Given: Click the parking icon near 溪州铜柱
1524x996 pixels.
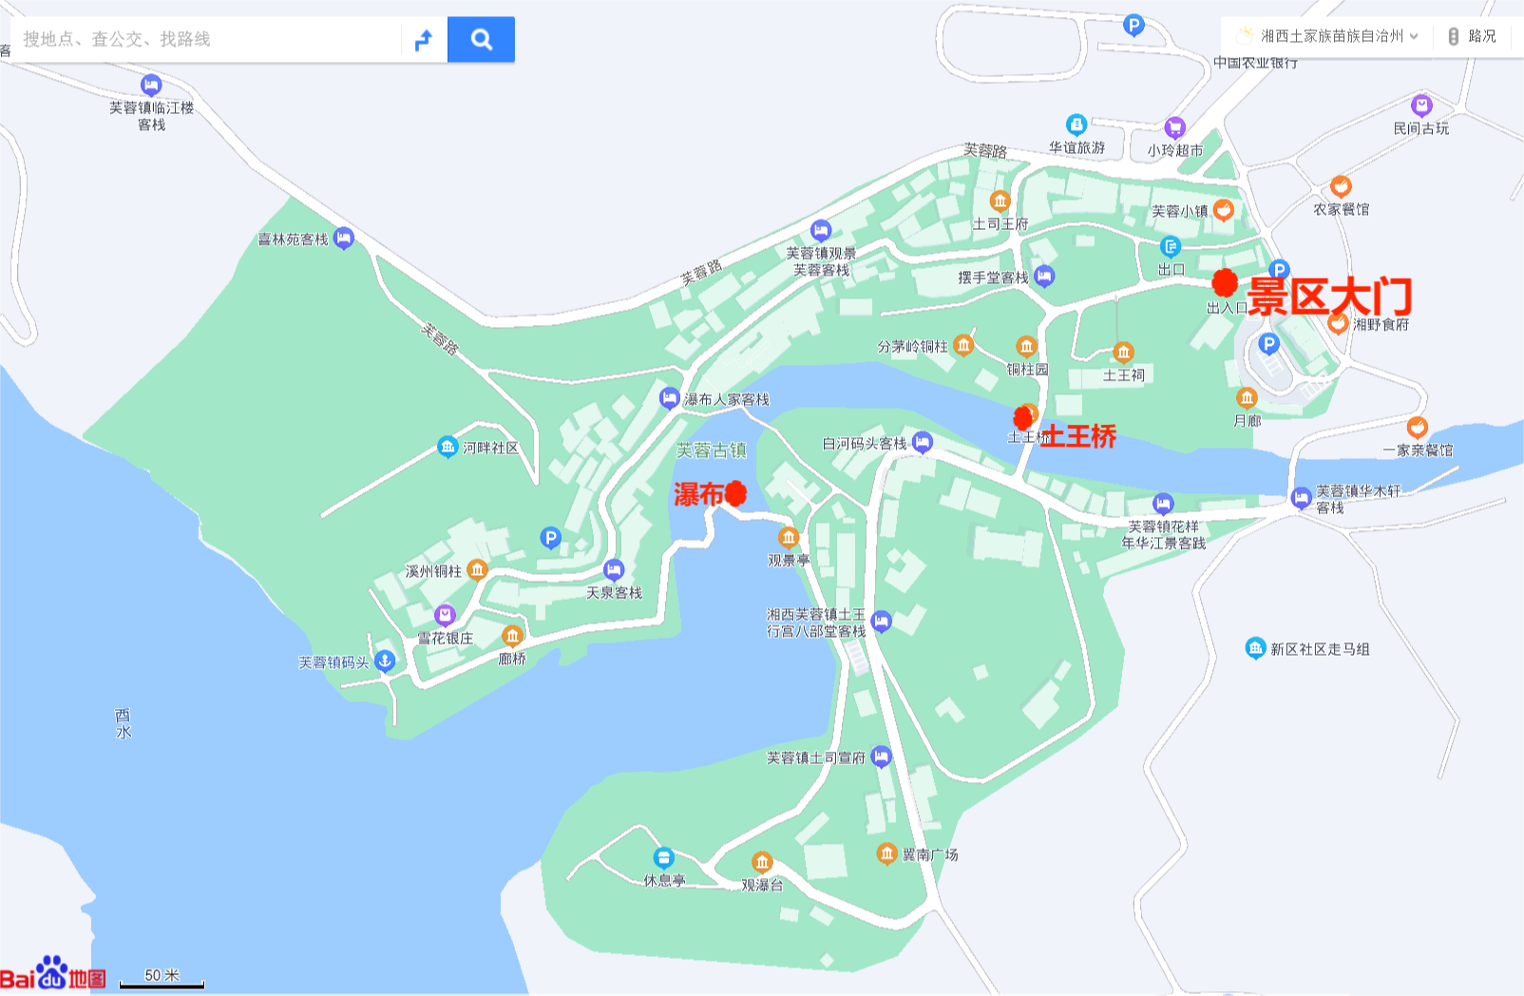Looking at the screenshot, I should click(550, 538).
